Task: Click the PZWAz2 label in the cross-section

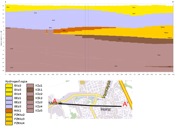Action: (163, 27)
